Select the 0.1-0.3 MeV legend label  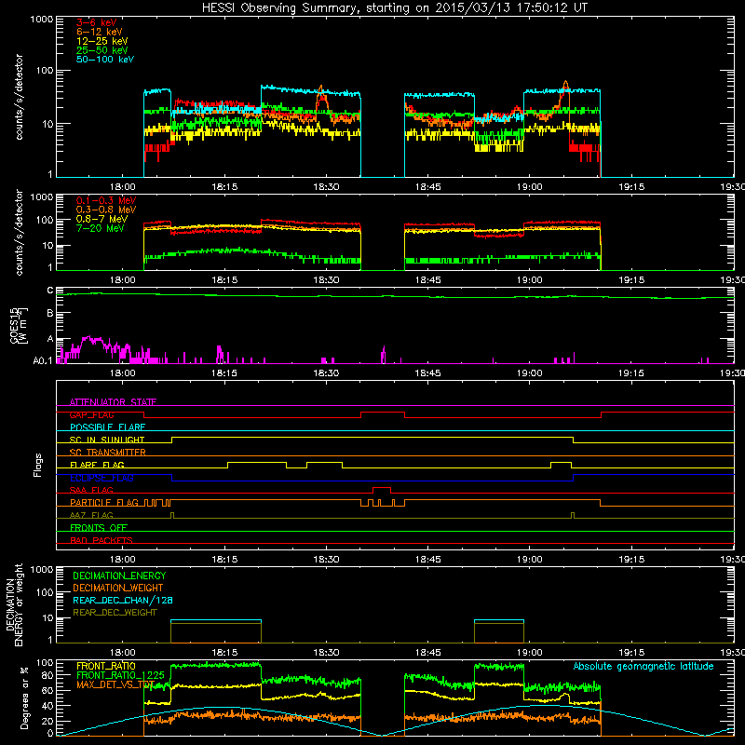click(x=106, y=200)
